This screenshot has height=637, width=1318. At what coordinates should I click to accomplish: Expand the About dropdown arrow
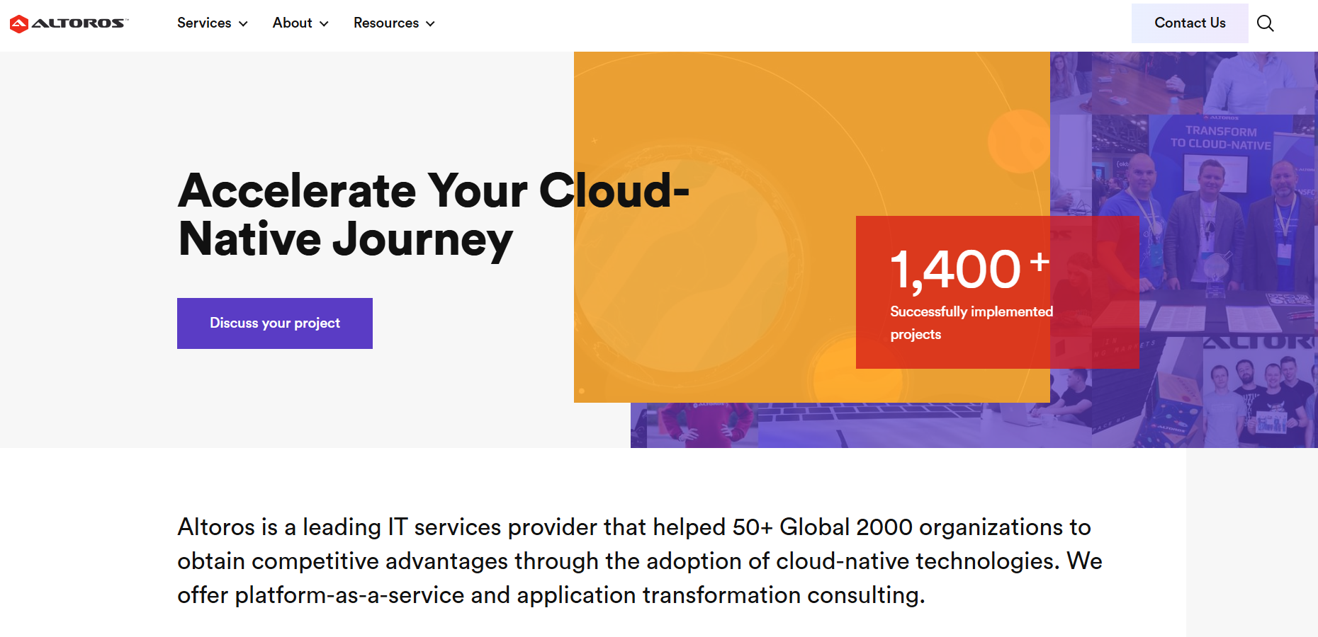(x=324, y=24)
